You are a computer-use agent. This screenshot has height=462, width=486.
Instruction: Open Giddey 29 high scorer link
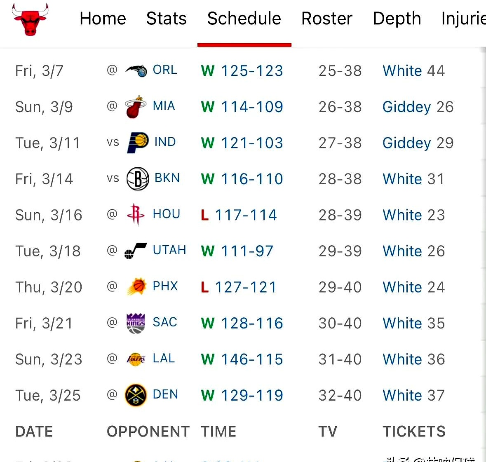point(418,143)
